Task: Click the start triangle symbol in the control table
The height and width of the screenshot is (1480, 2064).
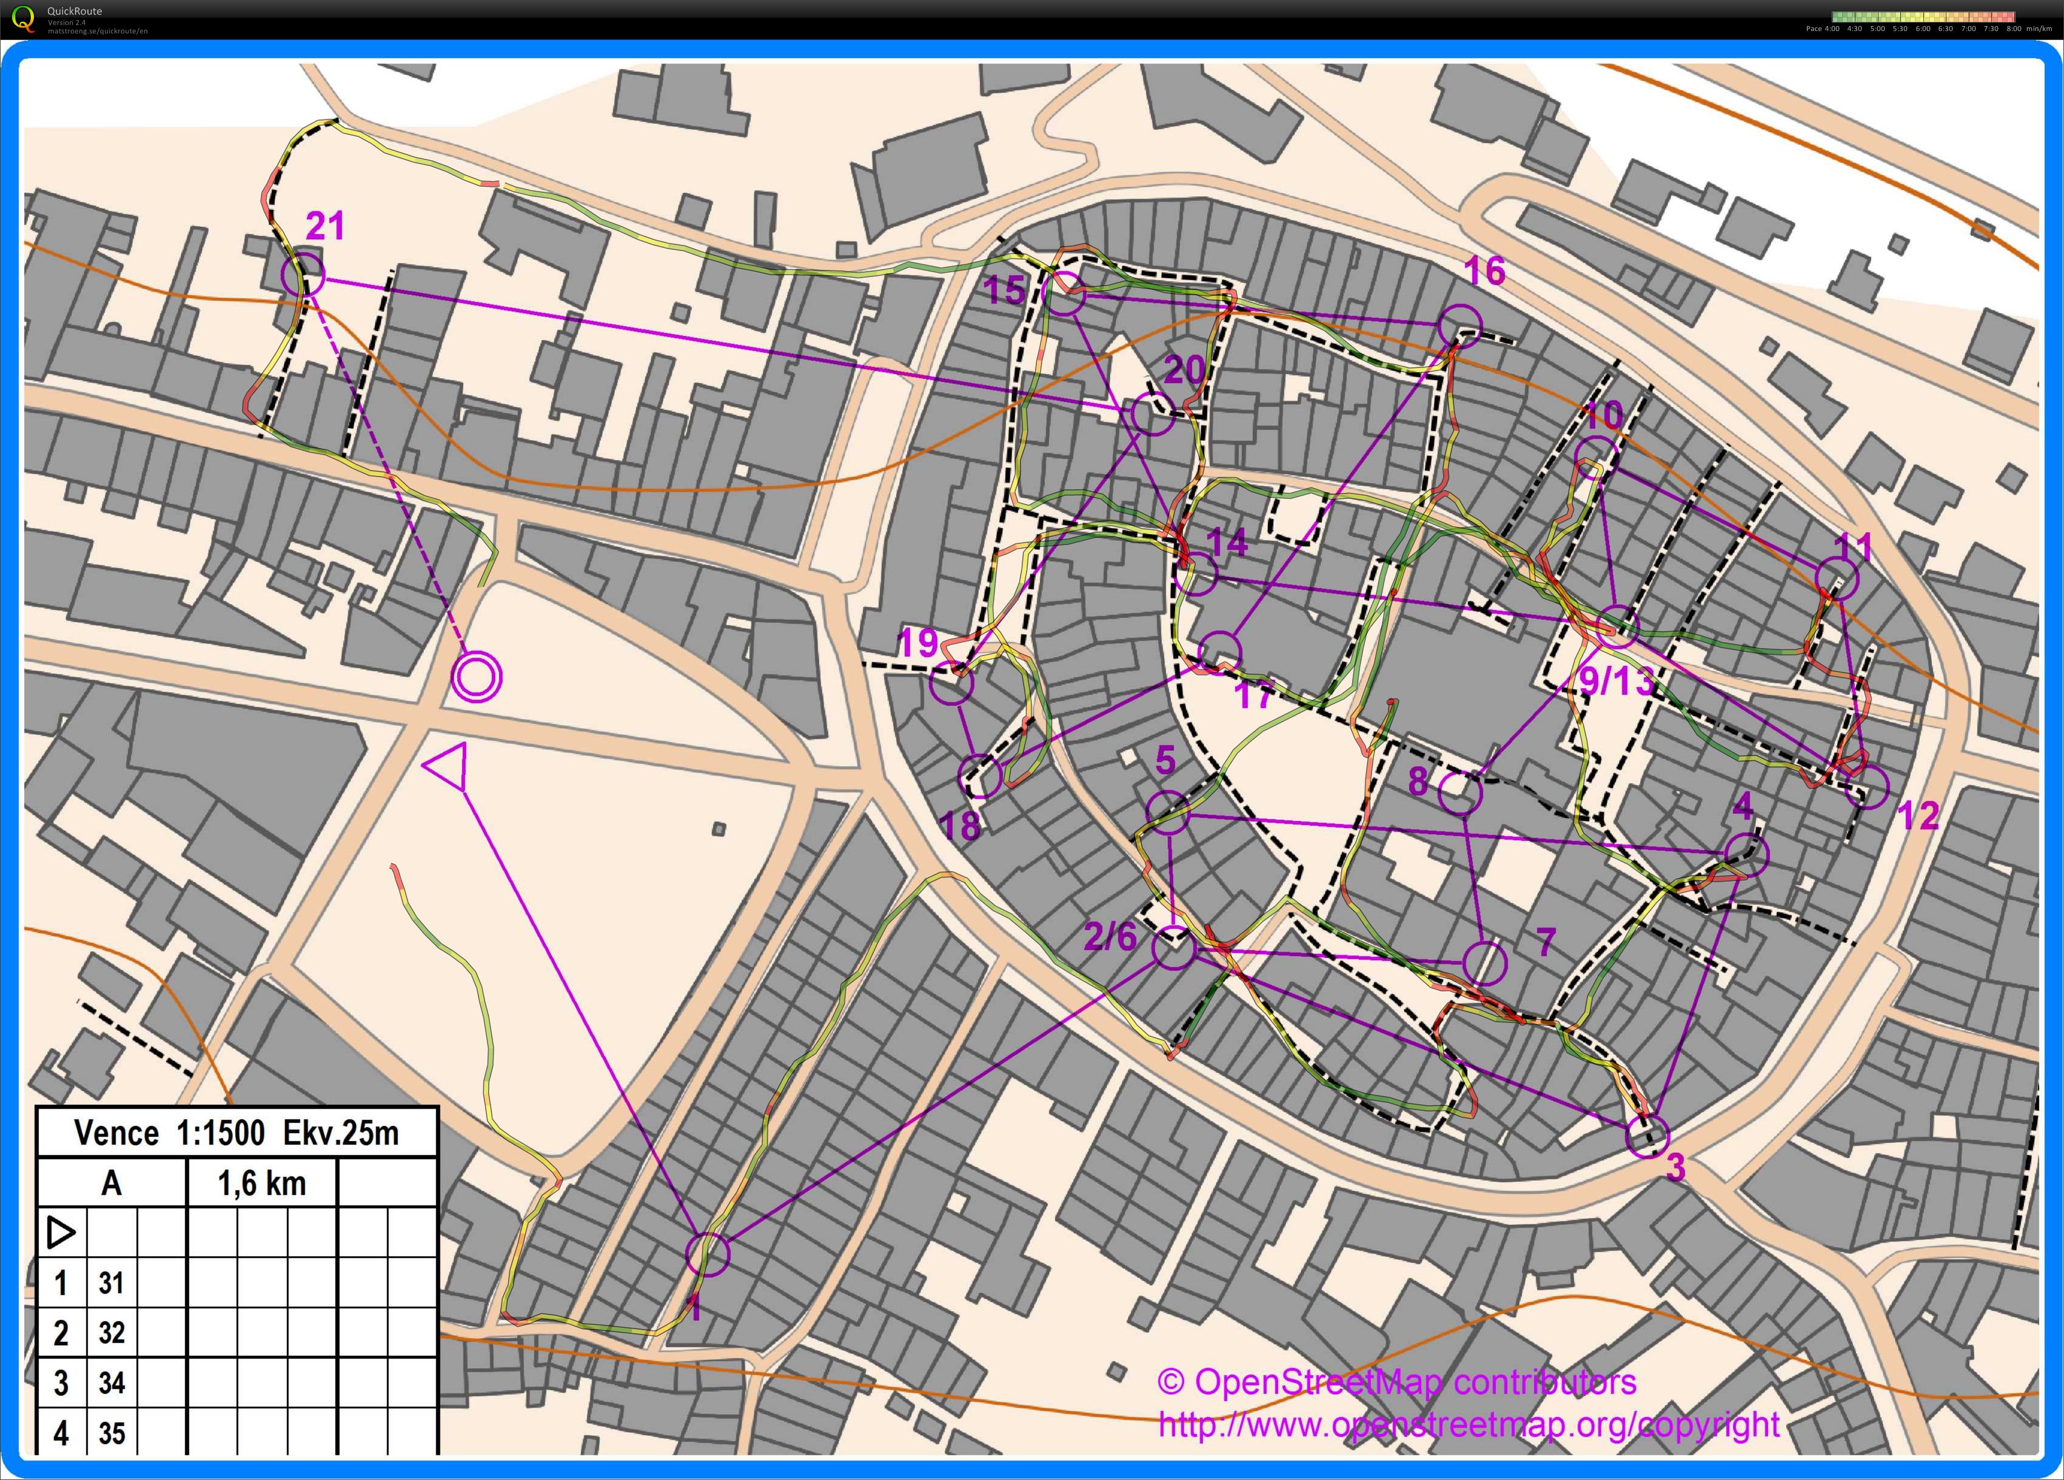Action: pyautogui.click(x=61, y=1233)
